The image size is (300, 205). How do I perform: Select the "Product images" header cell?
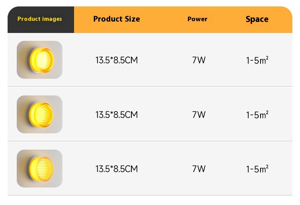[40, 19]
